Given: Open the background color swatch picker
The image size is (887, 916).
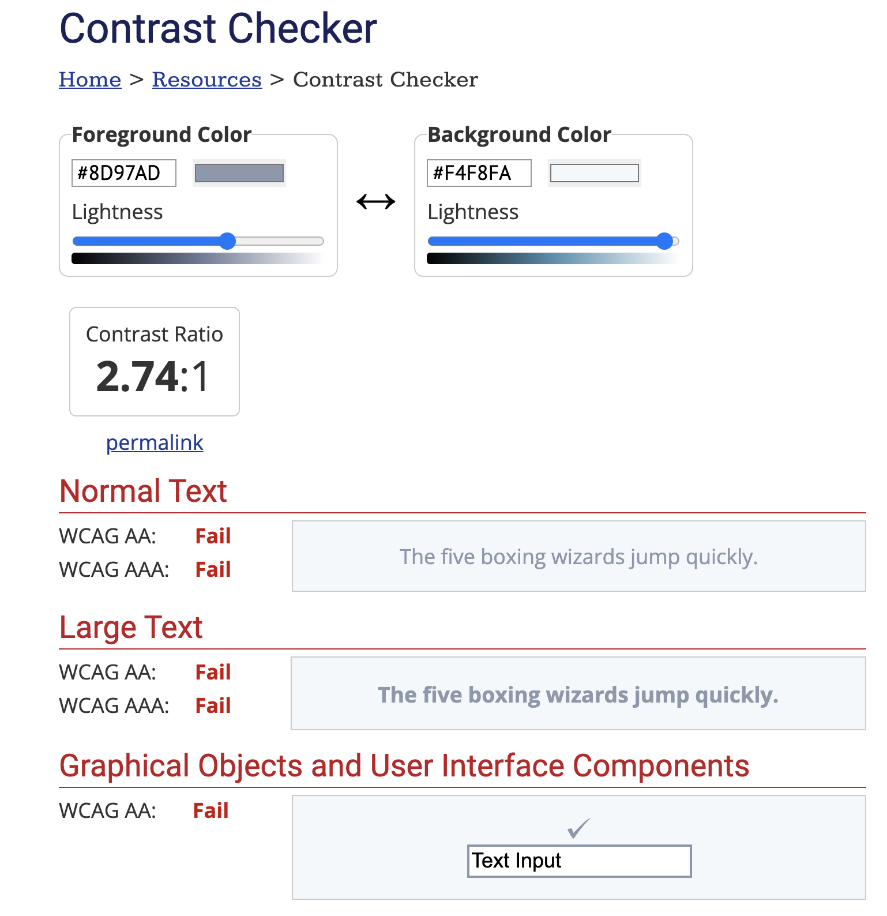Looking at the screenshot, I should (x=594, y=173).
